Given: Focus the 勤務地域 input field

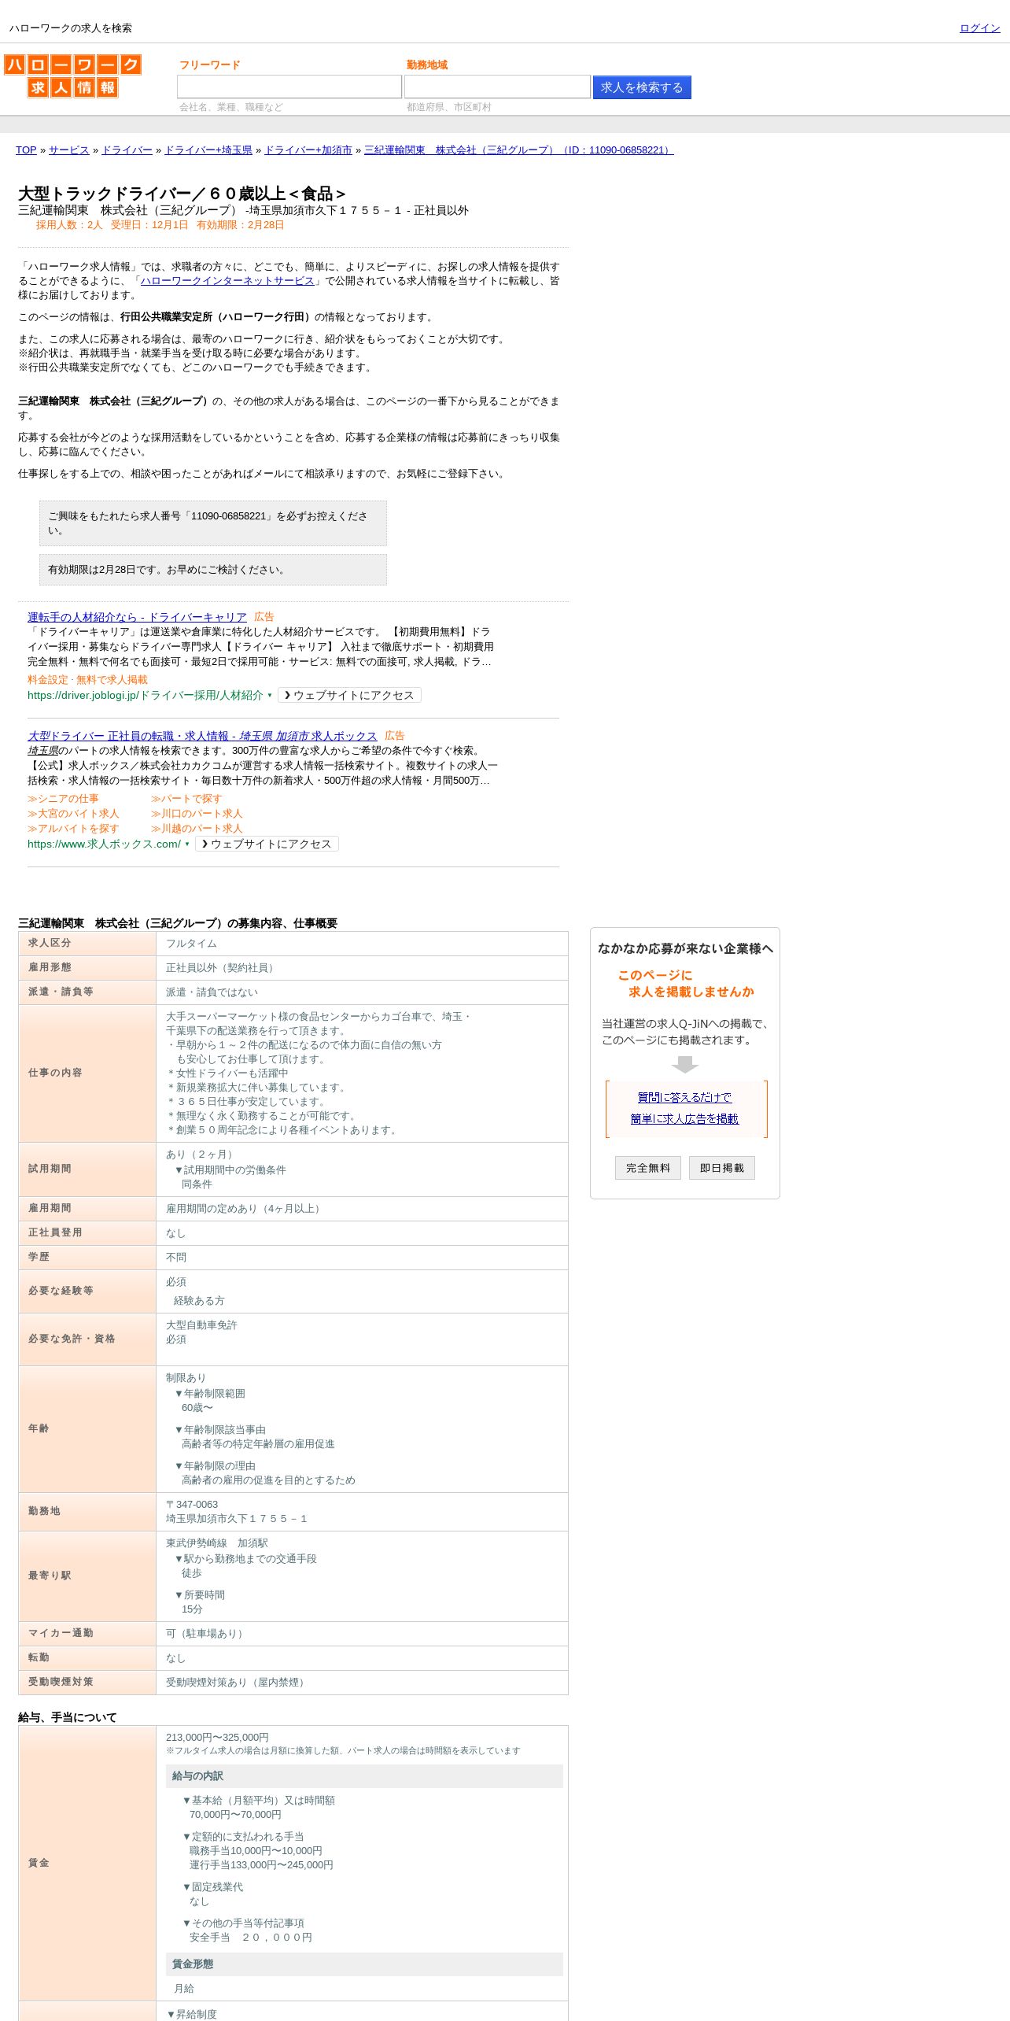Looking at the screenshot, I should click(497, 87).
